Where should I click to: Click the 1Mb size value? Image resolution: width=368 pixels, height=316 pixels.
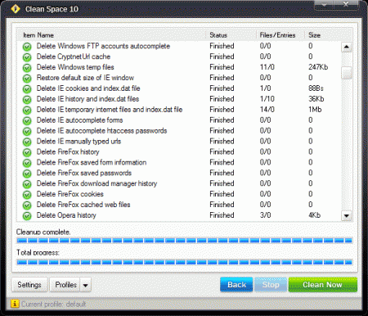point(315,110)
